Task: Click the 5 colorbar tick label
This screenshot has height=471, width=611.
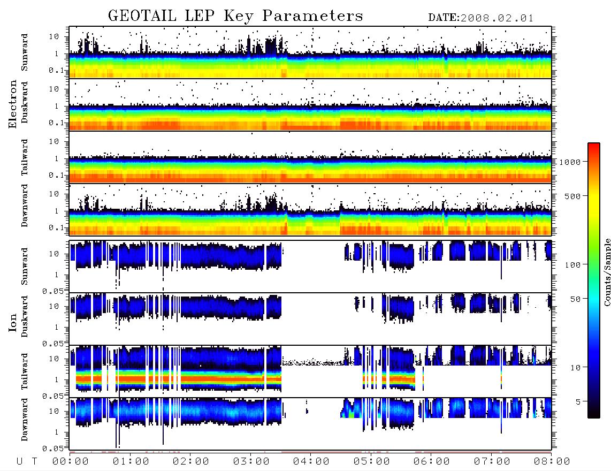Action: point(578,402)
